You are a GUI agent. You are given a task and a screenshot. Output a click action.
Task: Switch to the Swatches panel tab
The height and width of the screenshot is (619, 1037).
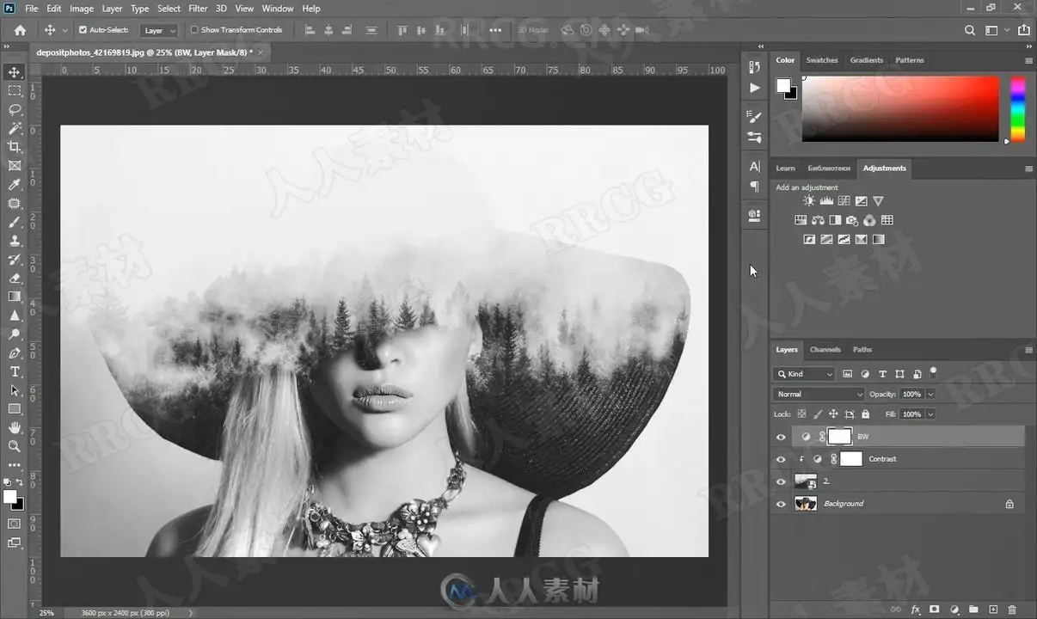click(x=821, y=60)
